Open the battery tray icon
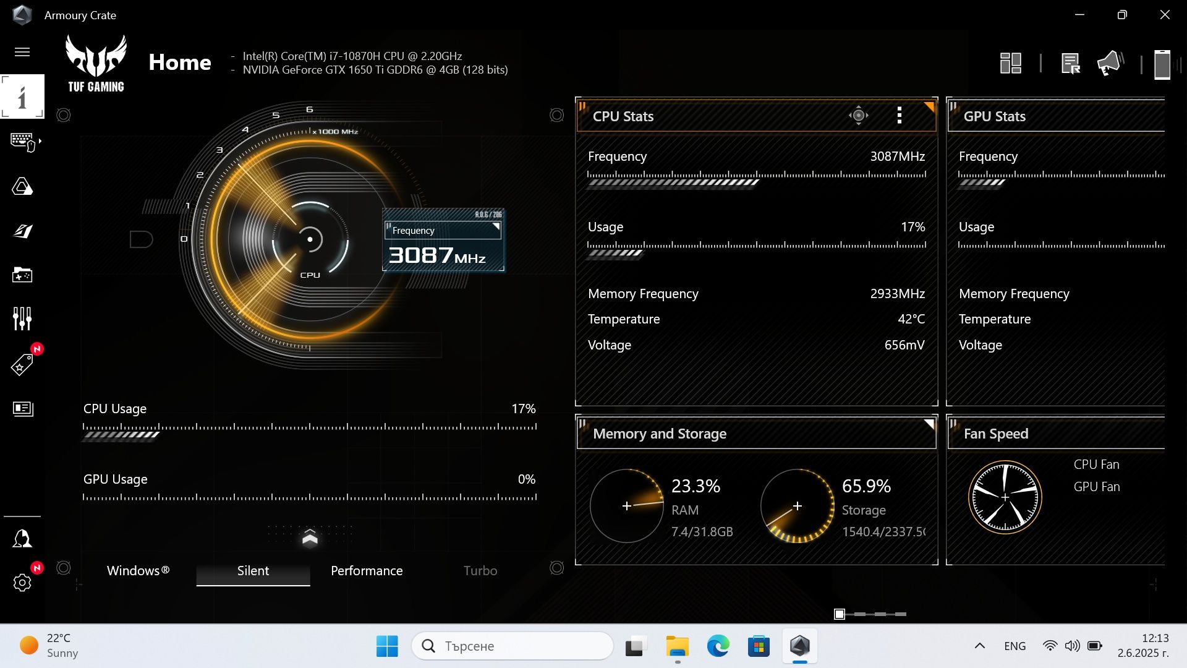 click(1094, 646)
